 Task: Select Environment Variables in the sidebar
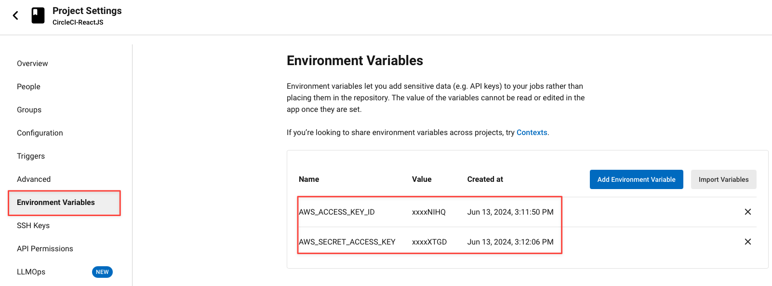pos(56,203)
